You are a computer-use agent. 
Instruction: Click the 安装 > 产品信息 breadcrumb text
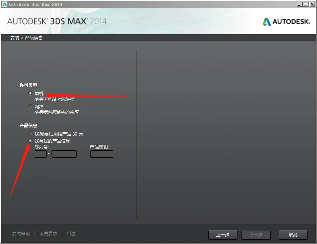point(27,38)
